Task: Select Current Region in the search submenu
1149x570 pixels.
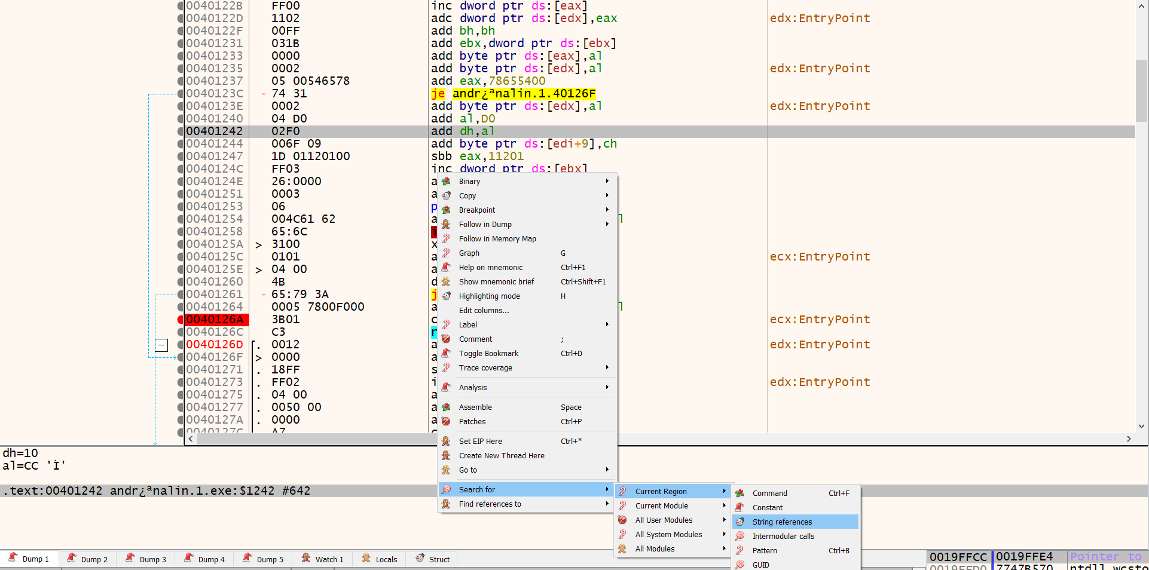Action: [673, 491]
